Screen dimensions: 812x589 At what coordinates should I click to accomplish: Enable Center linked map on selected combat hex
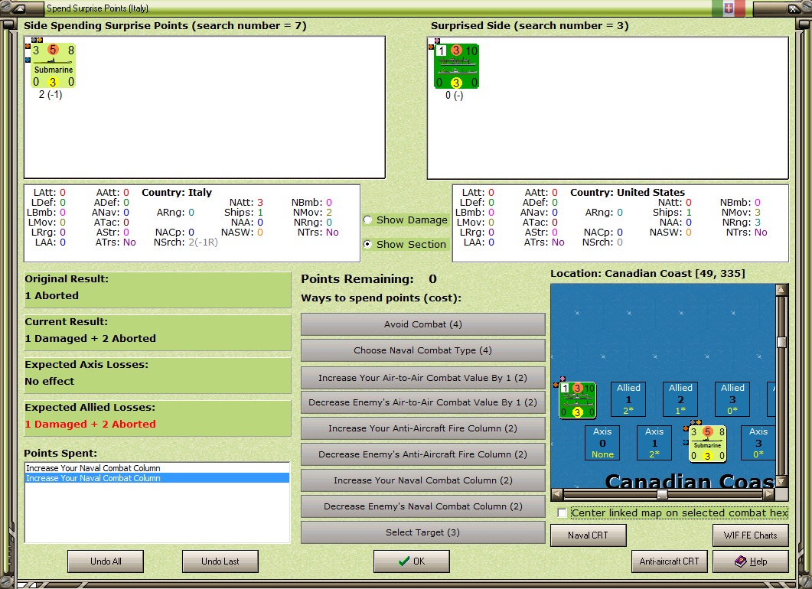click(x=563, y=513)
